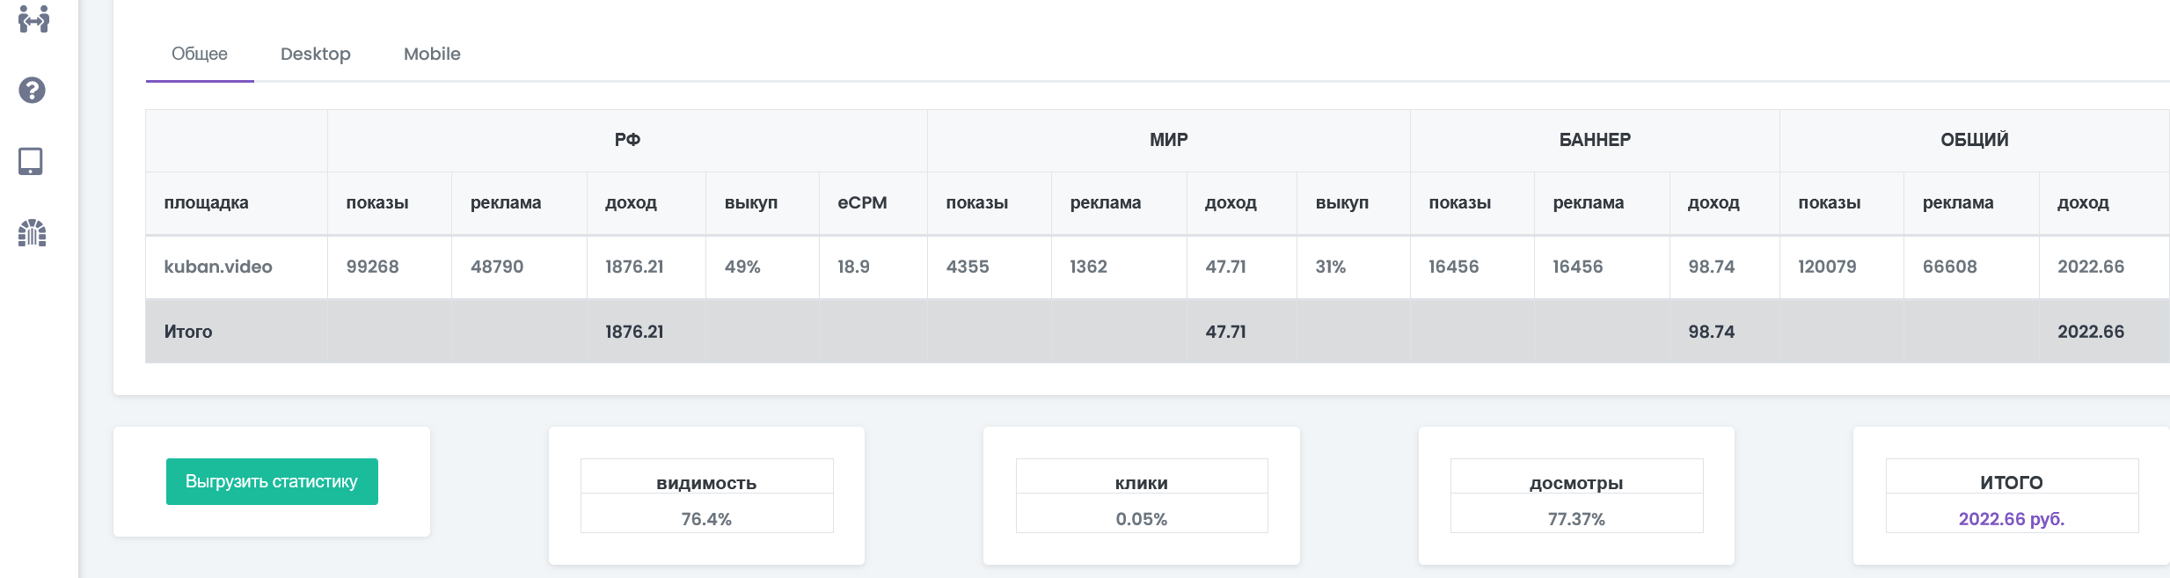Viewport: 2170px width, 578px height.
Task: Click the видимость 76.4% stat card
Action: (x=706, y=496)
